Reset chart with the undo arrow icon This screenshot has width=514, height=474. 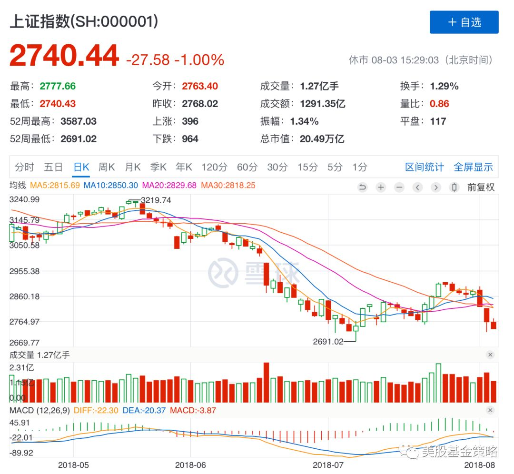point(363,188)
